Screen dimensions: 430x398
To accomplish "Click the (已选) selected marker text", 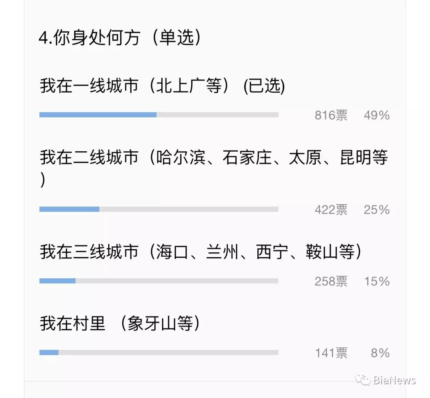I will [264, 86].
